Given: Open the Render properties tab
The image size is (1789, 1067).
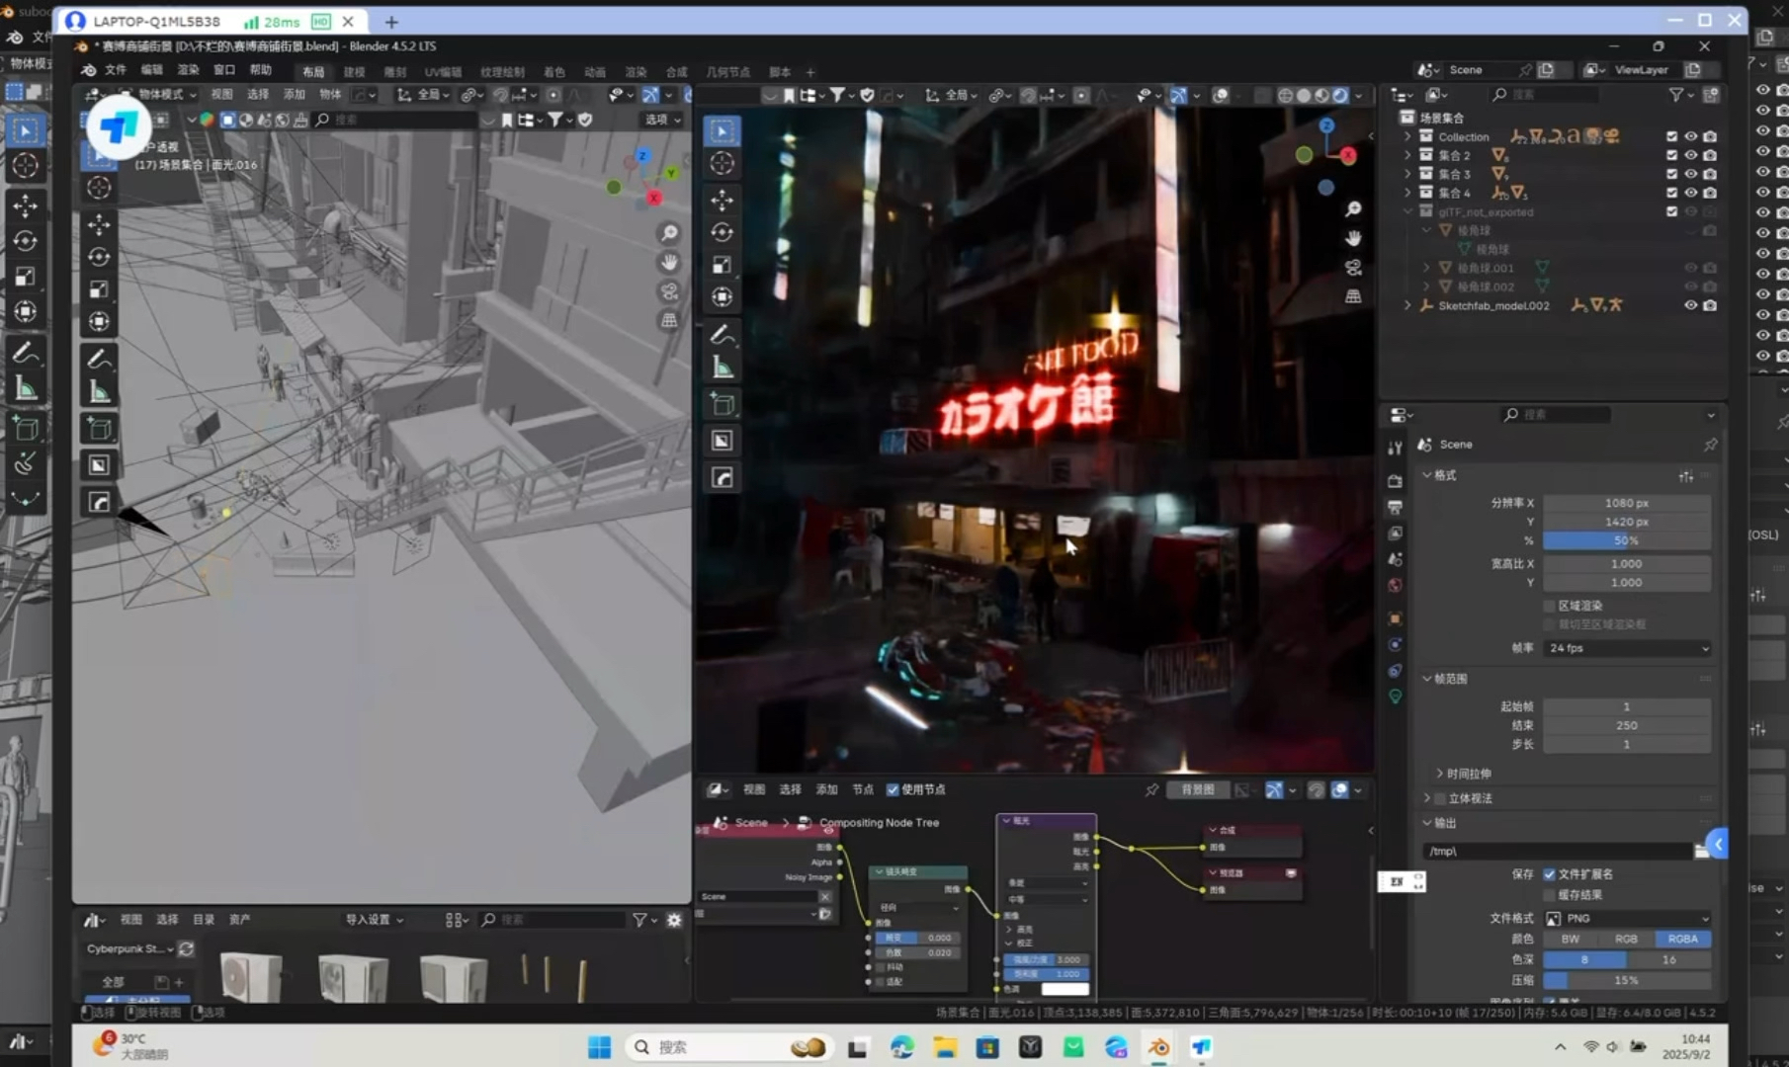Looking at the screenshot, I should (1395, 481).
